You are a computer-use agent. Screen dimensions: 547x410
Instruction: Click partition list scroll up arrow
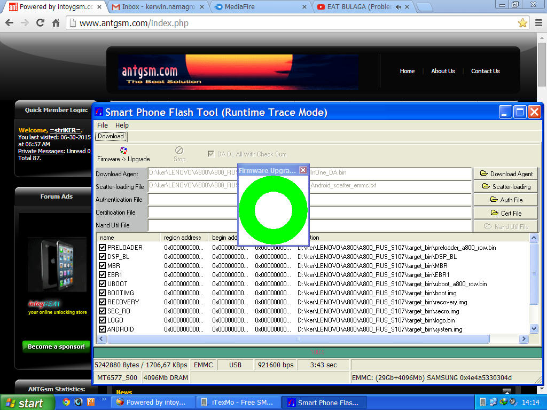534,238
